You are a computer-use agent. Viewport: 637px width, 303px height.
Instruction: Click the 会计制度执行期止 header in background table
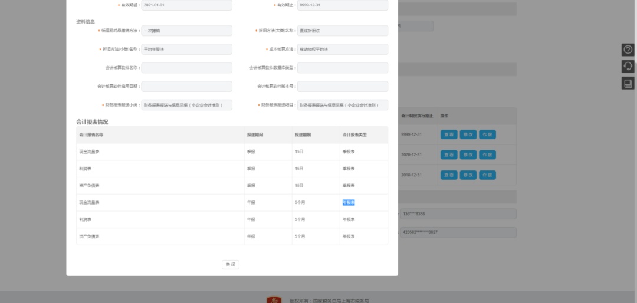point(417,116)
